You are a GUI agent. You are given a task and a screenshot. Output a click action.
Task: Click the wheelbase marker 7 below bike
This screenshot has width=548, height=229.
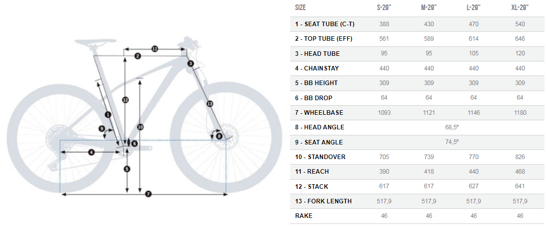click(x=148, y=194)
